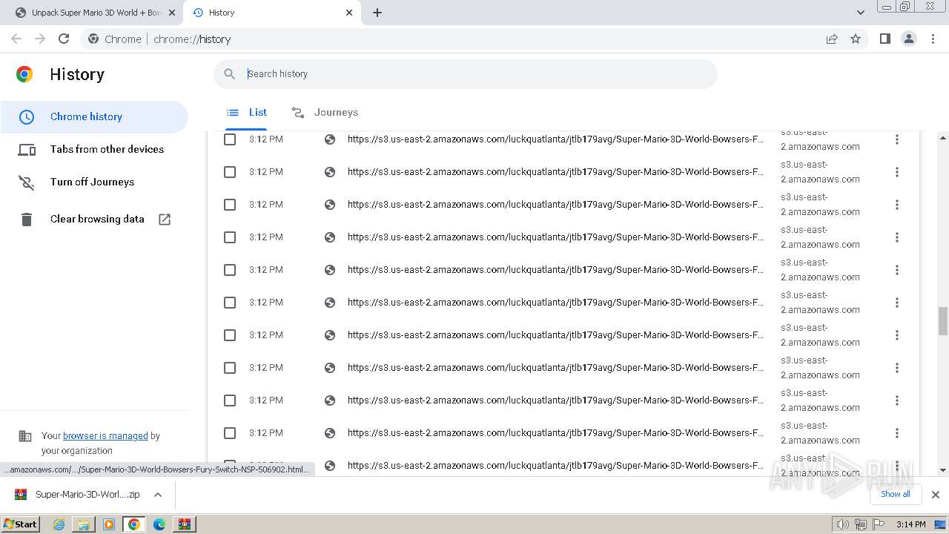Click the 3:14 PM taskbar clock

pyautogui.click(x=910, y=524)
